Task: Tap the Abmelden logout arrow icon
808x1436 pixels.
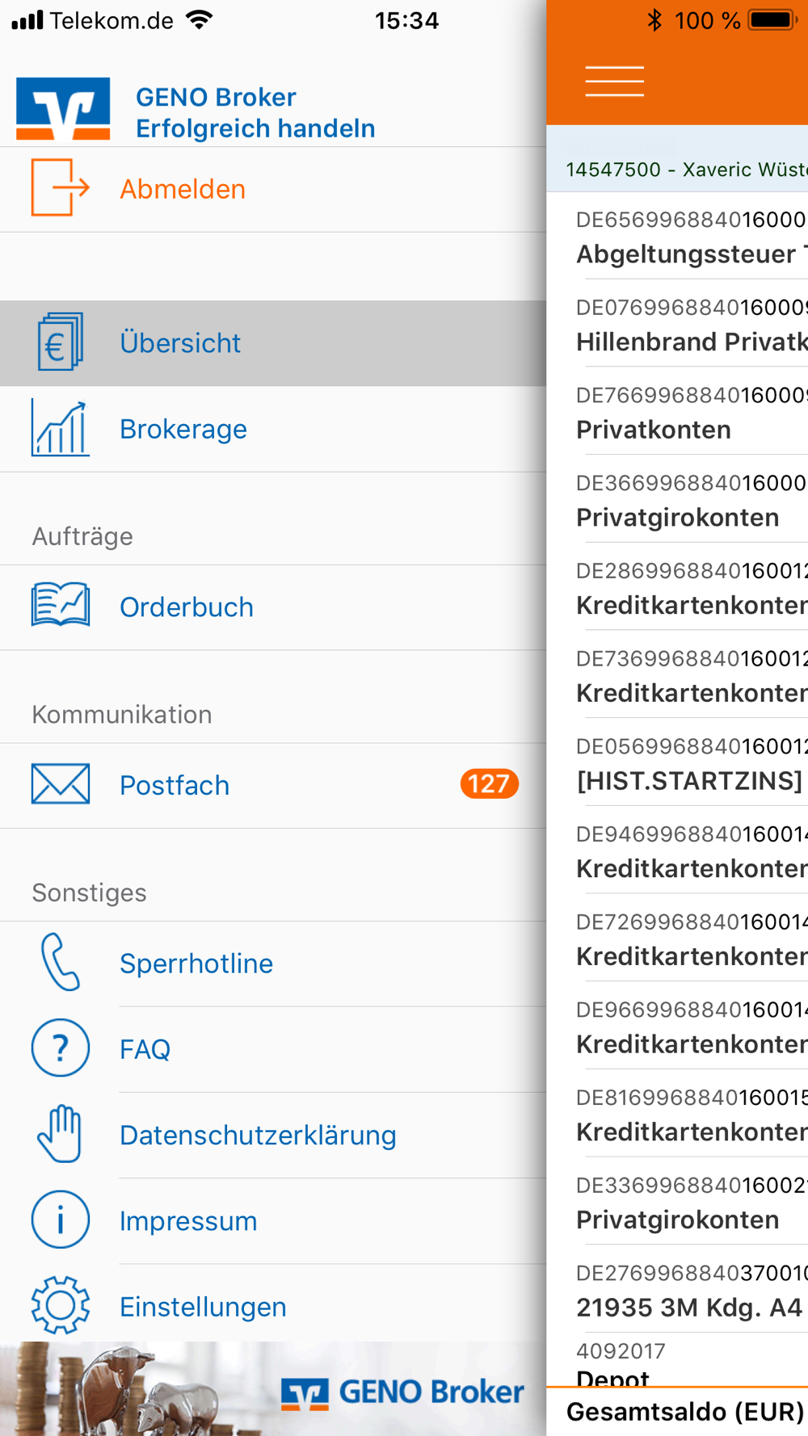Action: point(60,188)
